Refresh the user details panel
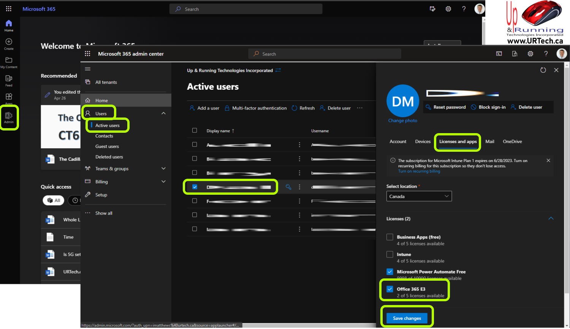 (543, 70)
